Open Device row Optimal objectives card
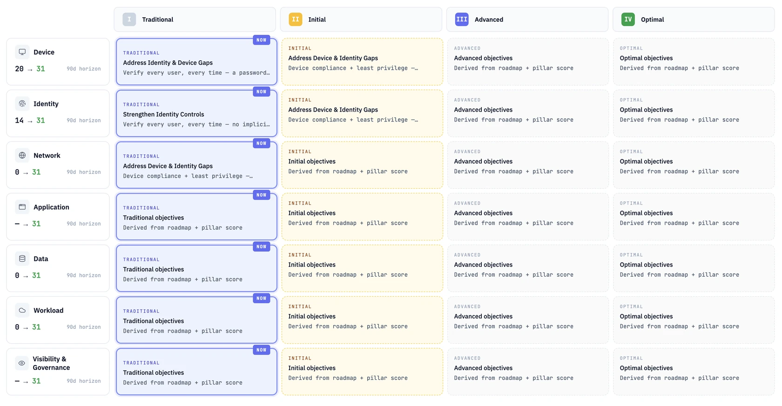Image resolution: width=782 pixels, height=406 pixels. (x=694, y=62)
